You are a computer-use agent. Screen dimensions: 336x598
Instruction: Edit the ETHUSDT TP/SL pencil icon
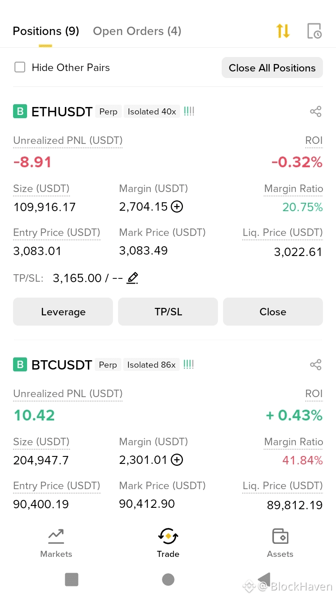click(133, 278)
